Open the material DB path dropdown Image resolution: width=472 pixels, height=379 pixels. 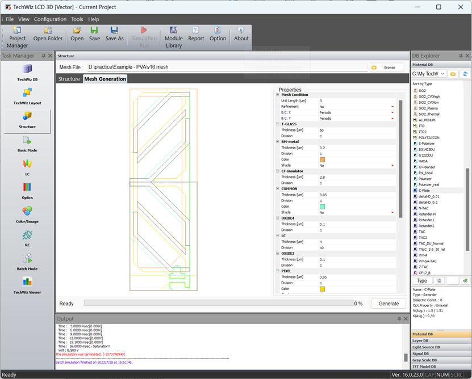tap(443, 74)
